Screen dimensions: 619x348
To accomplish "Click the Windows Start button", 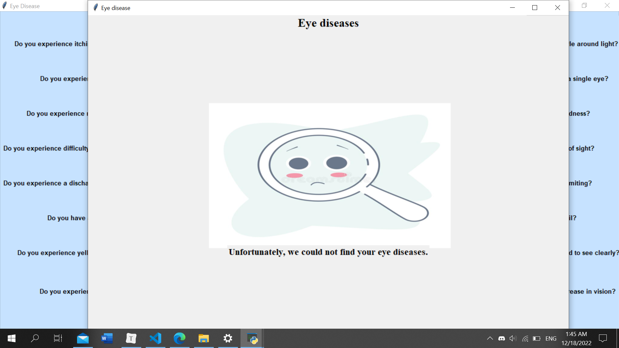I will (x=12, y=338).
